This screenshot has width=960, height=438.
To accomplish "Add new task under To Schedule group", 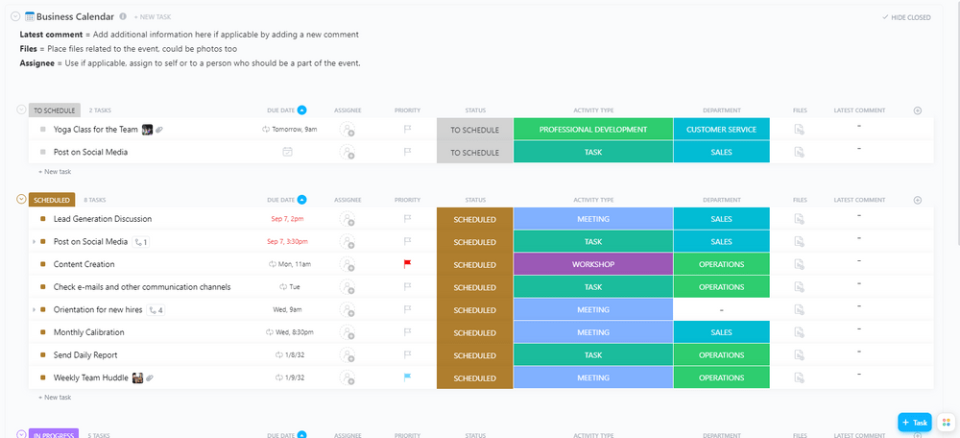I will click(55, 172).
